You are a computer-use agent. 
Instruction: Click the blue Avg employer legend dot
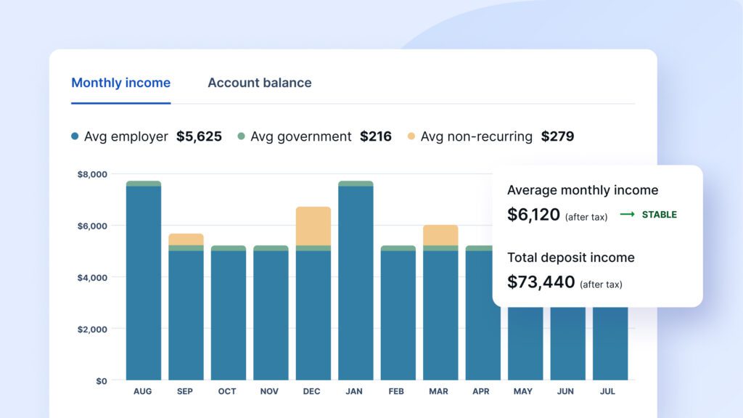point(75,136)
